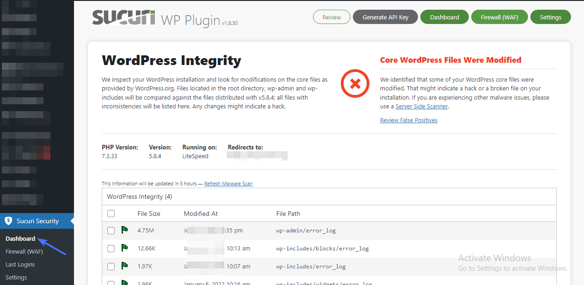Open the Server Side Scanner link
The width and height of the screenshot is (584, 285).
pos(422,106)
